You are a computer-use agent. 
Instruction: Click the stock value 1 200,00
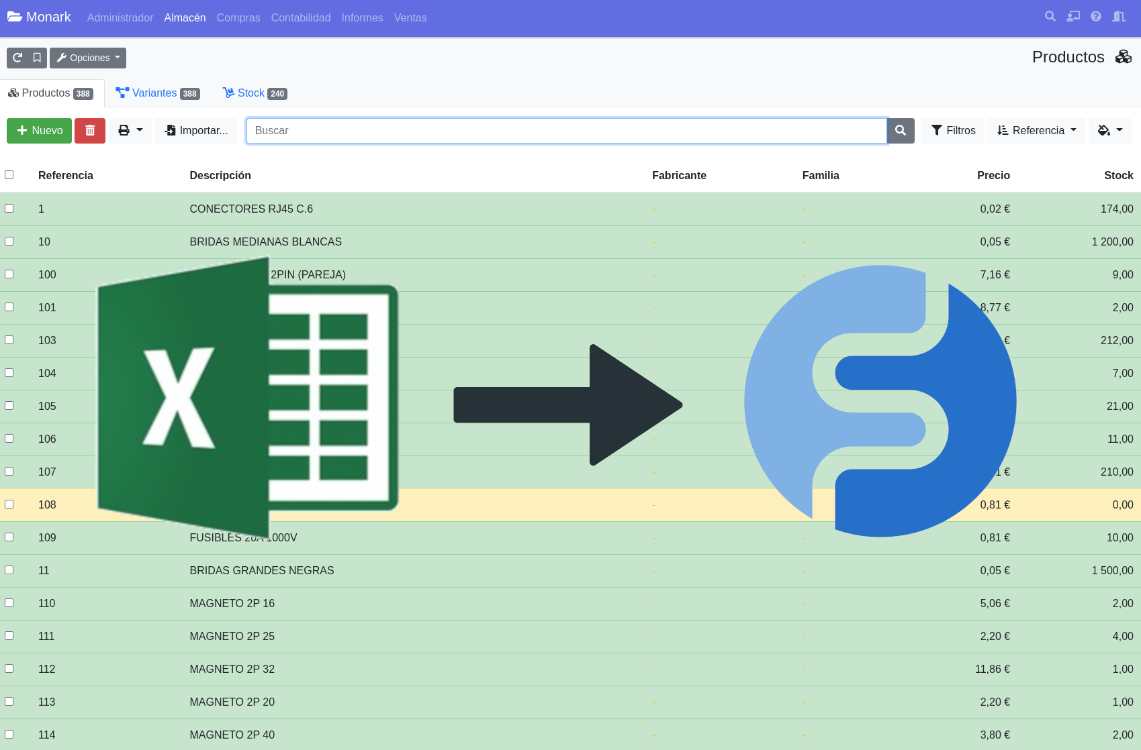pyautogui.click(x=1112, y=242)
